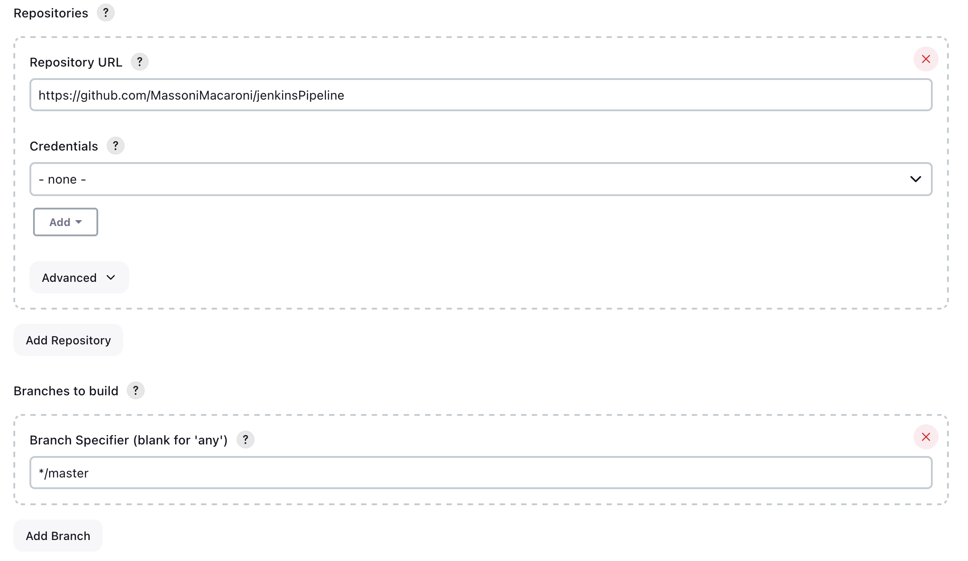Image resolution: width=968 pixels, height=561 pixels.
Task: Click the remove Branch Specifier button (red X)
Action: [926, 437]
